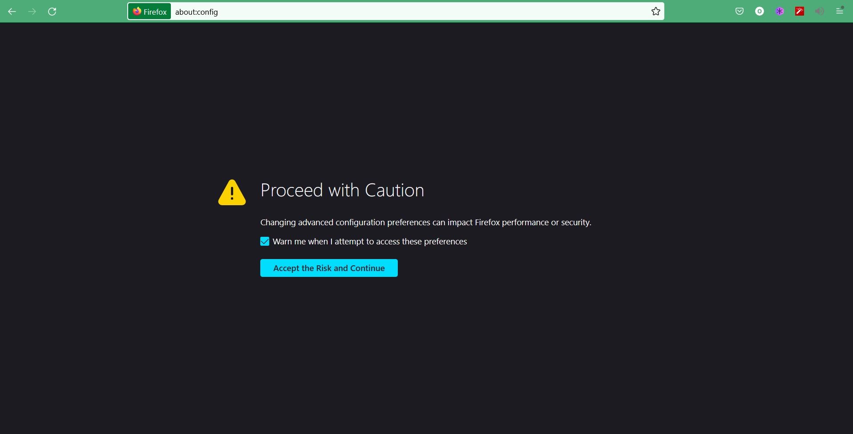Star about:config to bookmark it
Screen dimensions: 853x434
coord(655,12)
